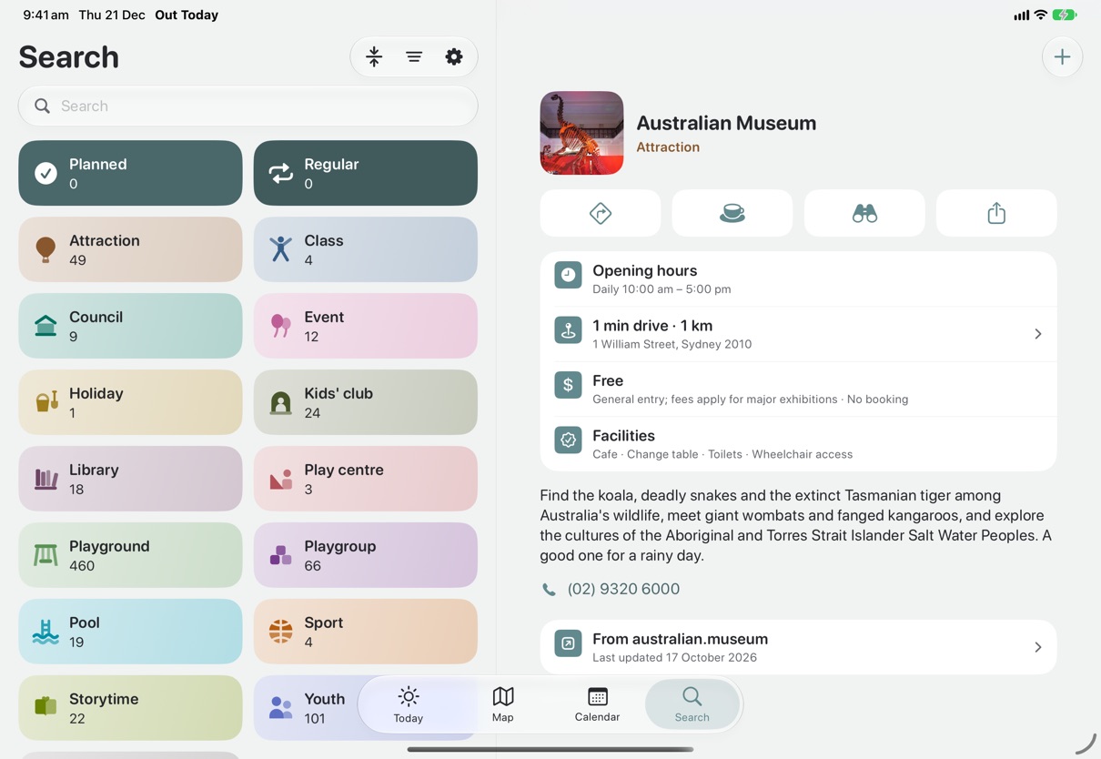Screen dimensions: 1101x759
Task: Open the Storytime category tile
Action: coord(130,708)
